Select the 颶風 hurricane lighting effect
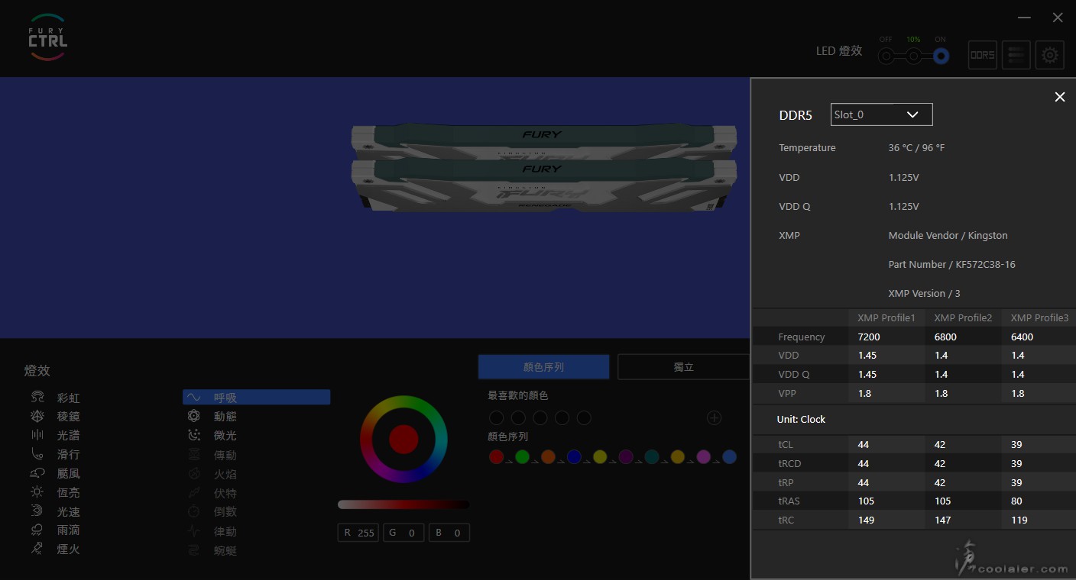The image size is (1076, 580). click(x=55, y=473)
